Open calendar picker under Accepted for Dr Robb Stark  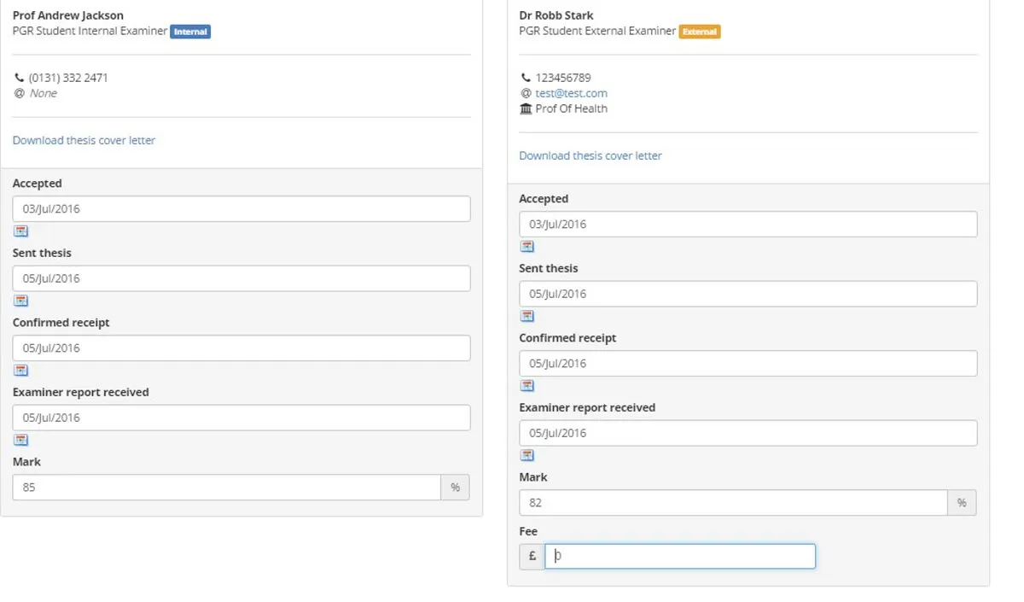(x=527, y=246)
